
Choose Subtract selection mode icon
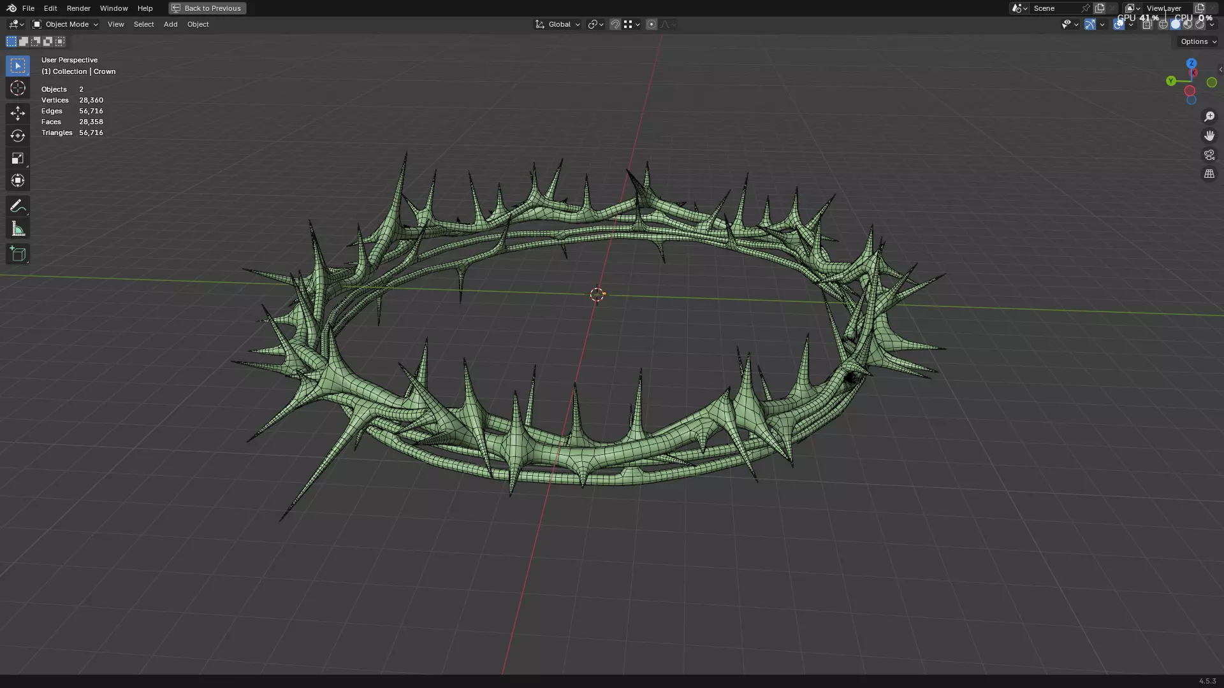(x=36, y=41)
